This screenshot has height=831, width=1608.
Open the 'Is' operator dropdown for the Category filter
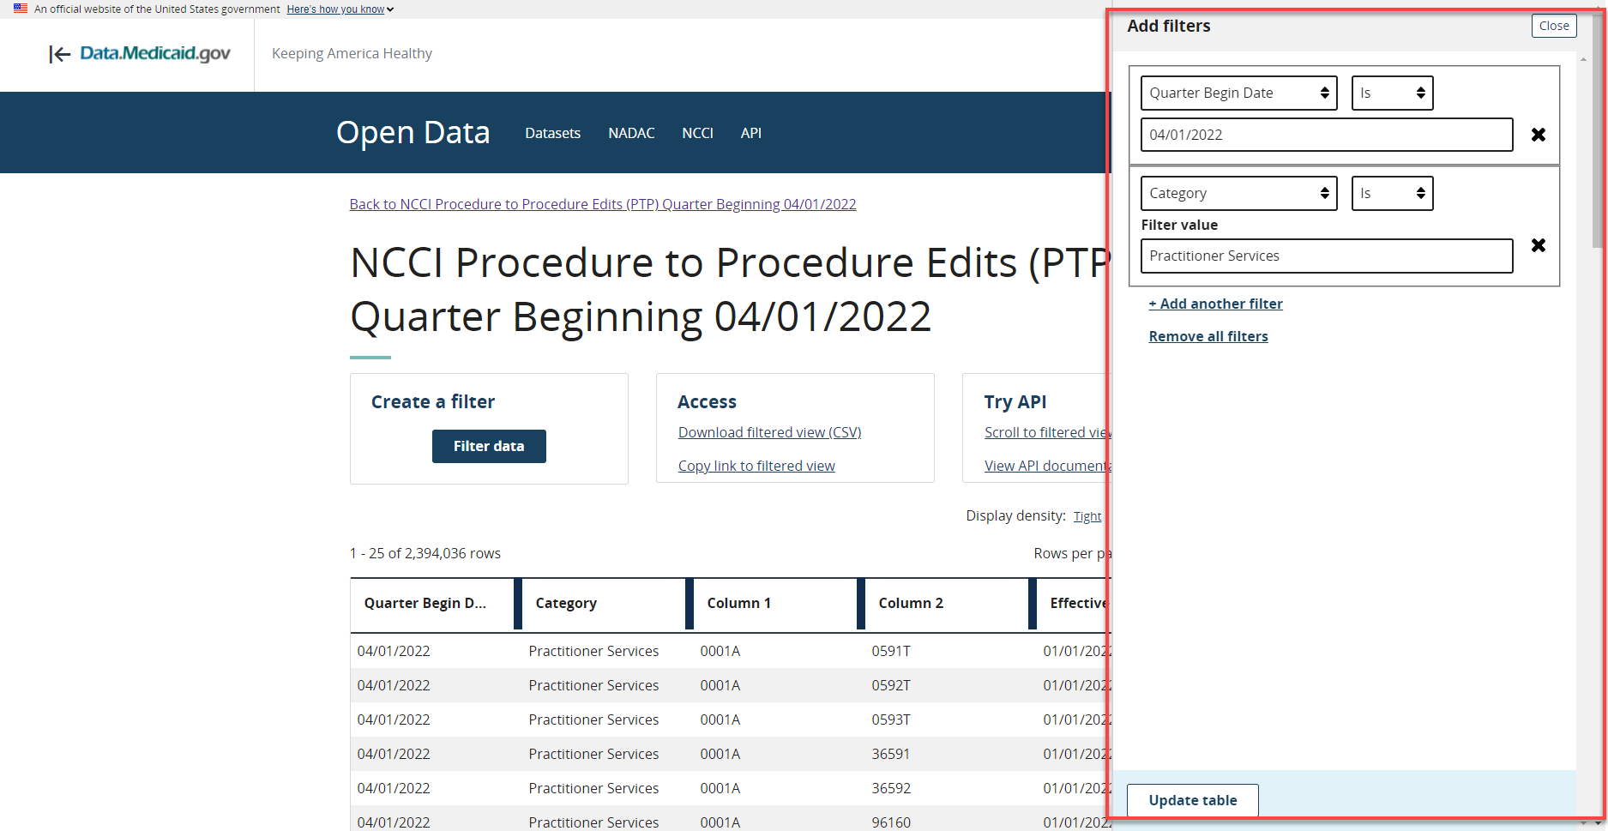tap(1391, 193)
